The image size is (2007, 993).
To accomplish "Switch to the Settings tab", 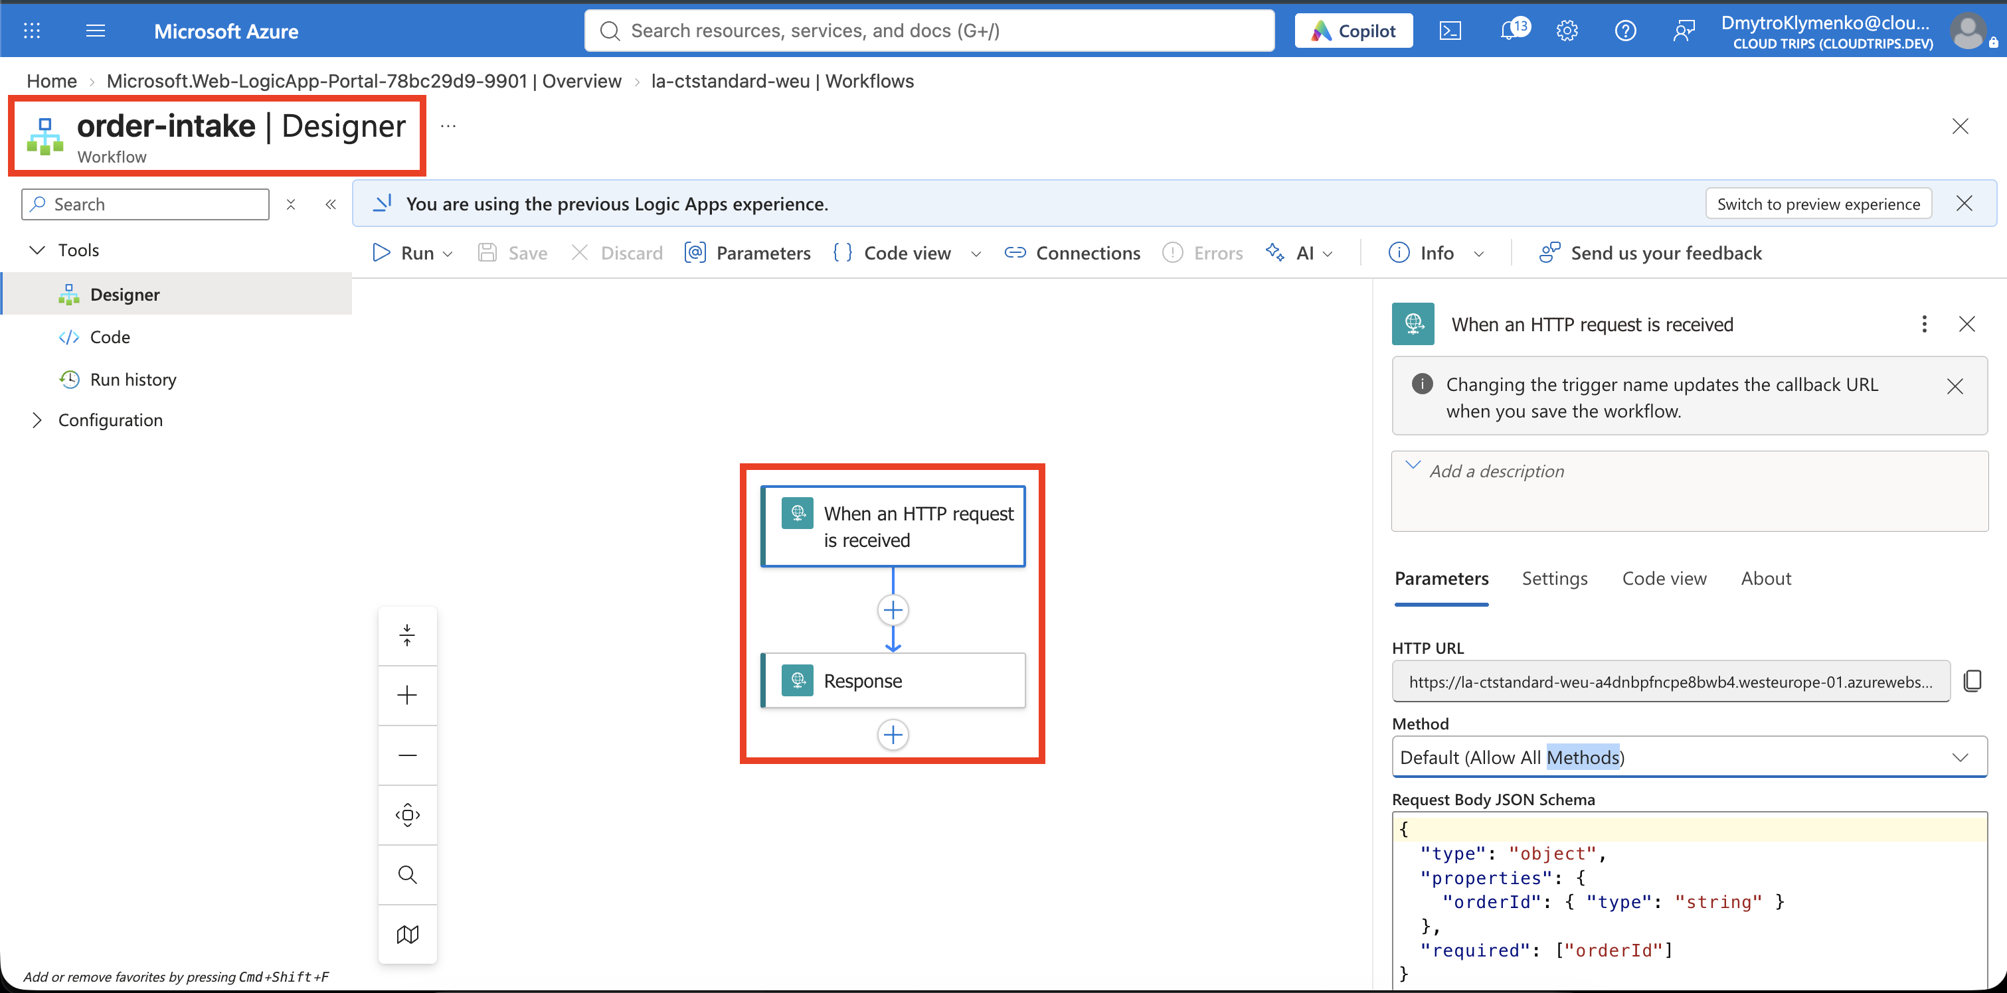I will pyautogui.click(x=1554, y=579).
